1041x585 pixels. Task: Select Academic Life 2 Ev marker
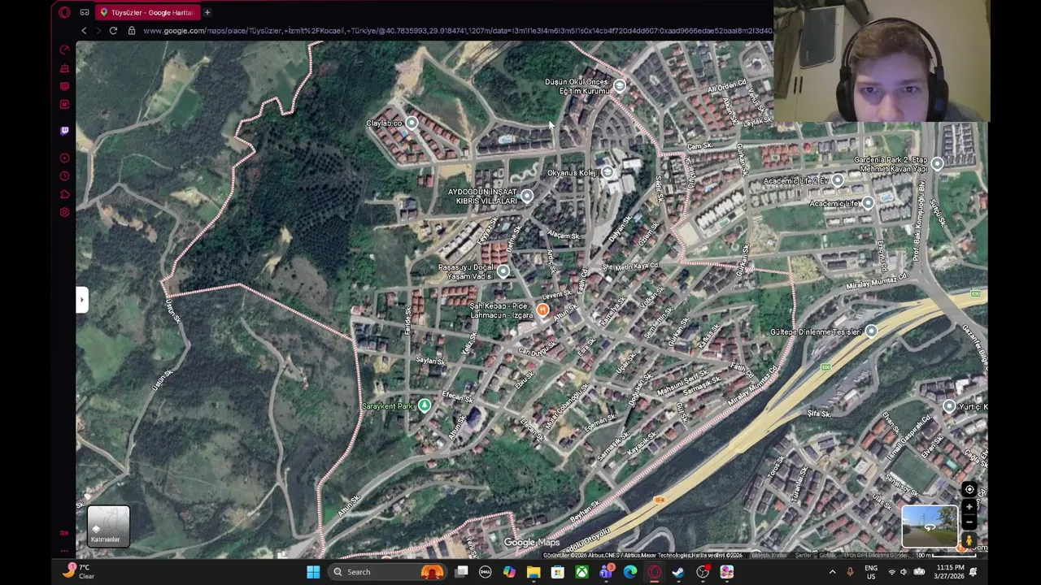tap(838, 180)
